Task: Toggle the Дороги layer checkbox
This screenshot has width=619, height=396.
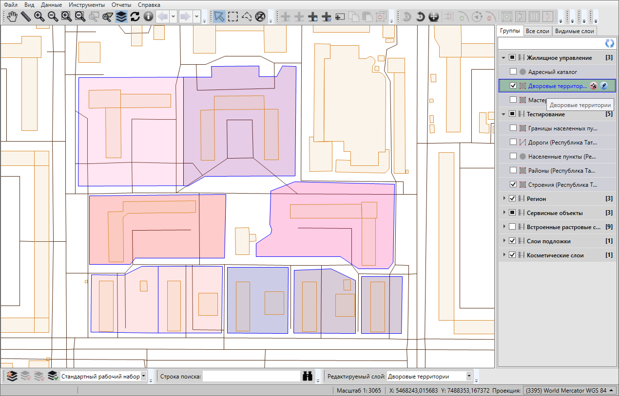Action: tap(513, 143)
